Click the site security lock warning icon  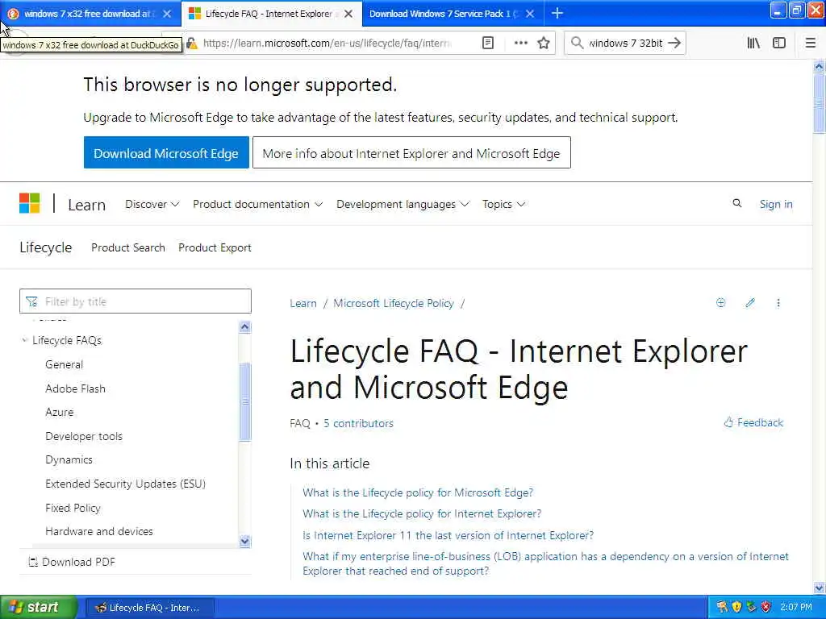coord(192,44)
